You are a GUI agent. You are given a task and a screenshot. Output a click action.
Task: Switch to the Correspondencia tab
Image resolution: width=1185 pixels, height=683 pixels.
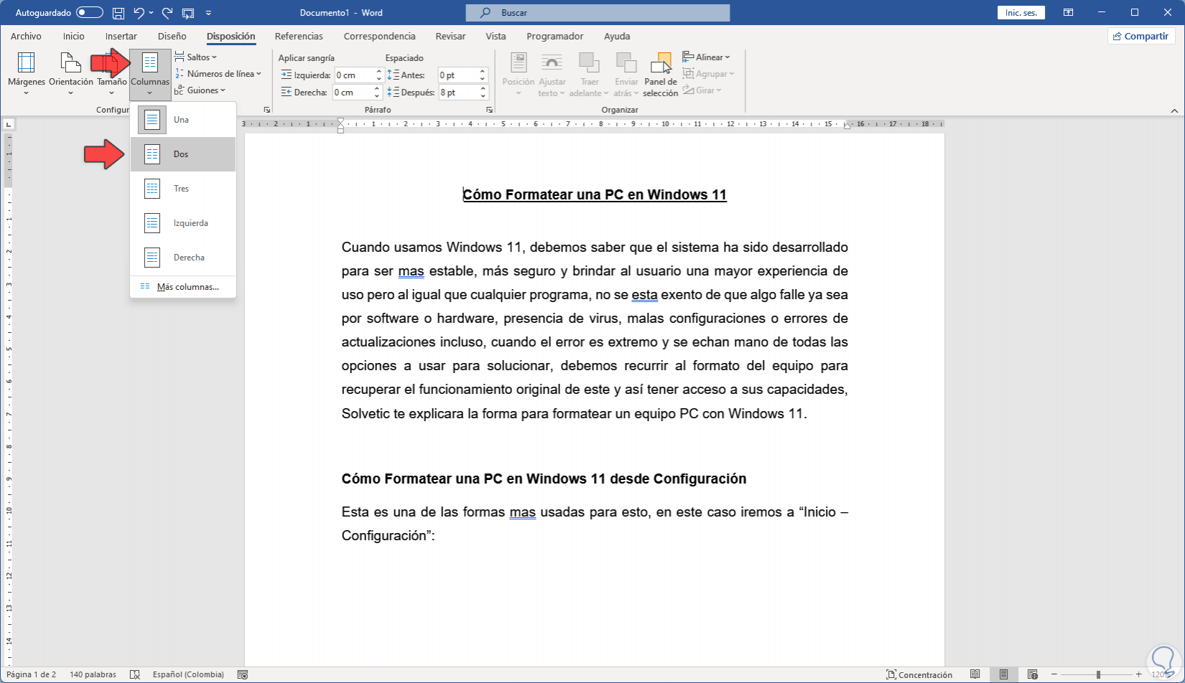[379, 36]
